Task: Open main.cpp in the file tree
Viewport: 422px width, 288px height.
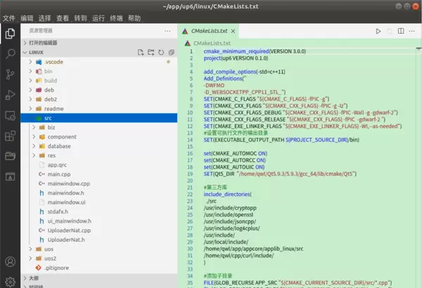Action: (59, 174)
